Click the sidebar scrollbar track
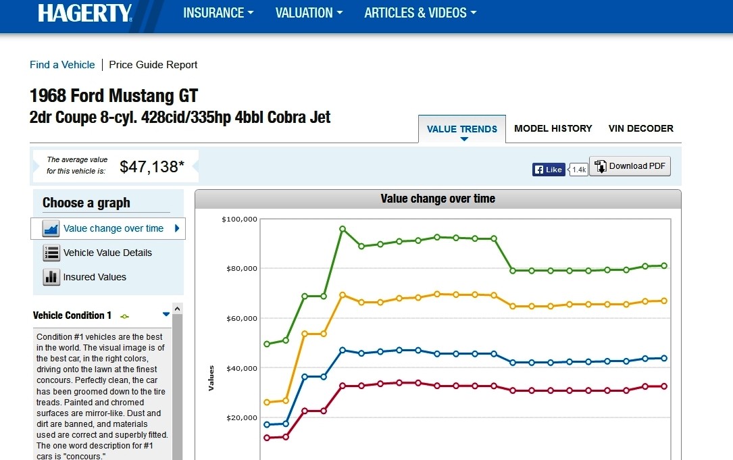Screen dimensions: 733x460 (x=177, y=387)
